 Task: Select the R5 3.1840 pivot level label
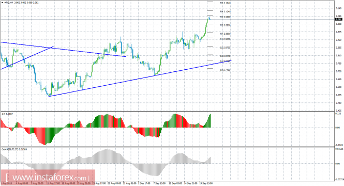click(x=226, y=3)
